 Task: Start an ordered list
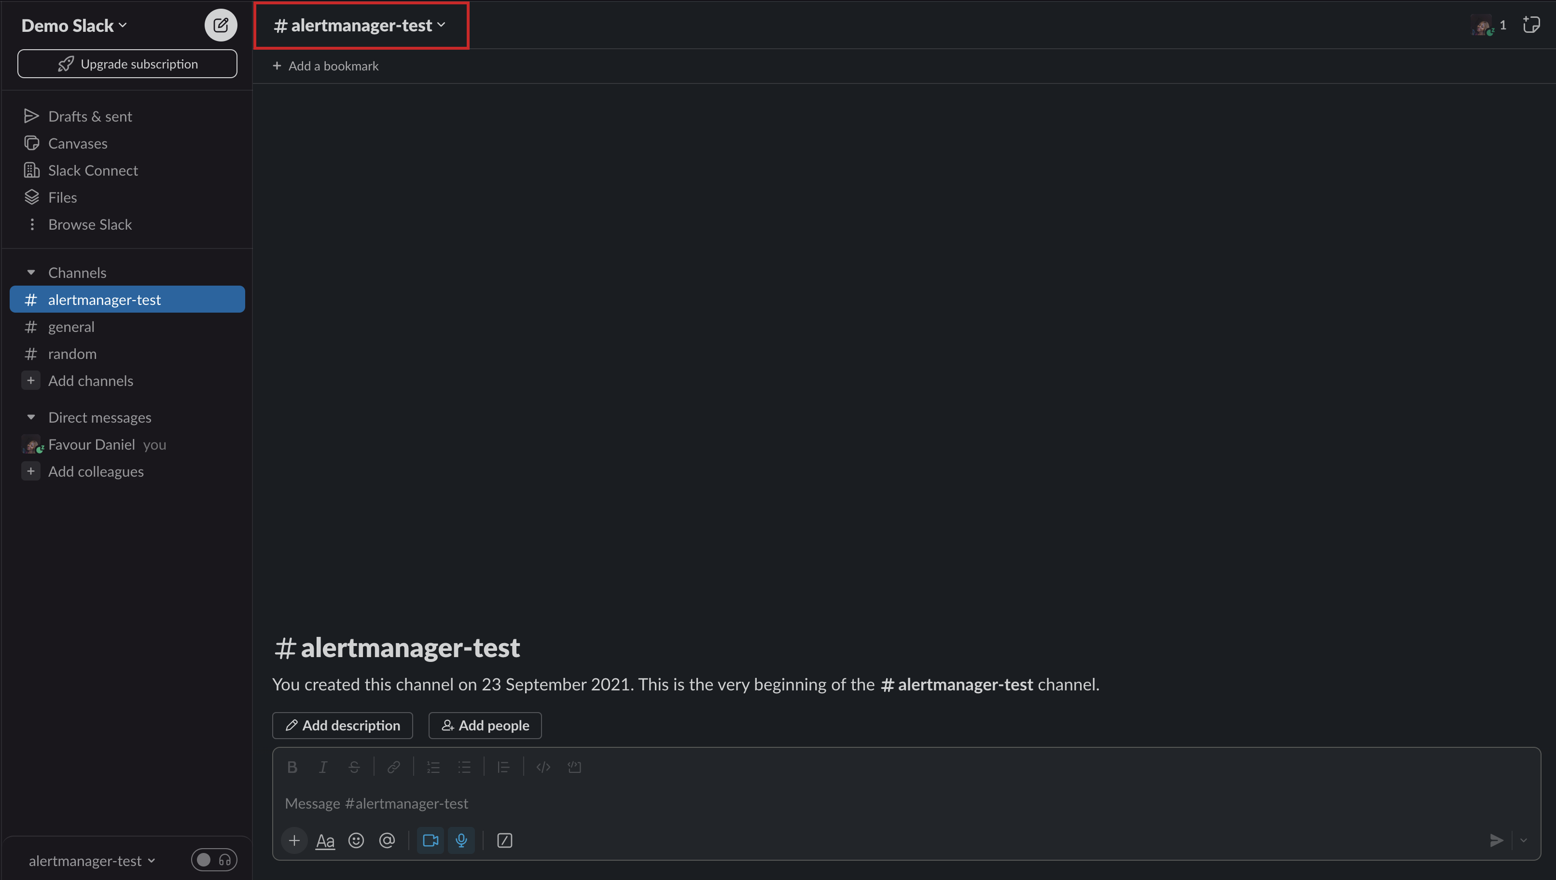click(433, 767)
